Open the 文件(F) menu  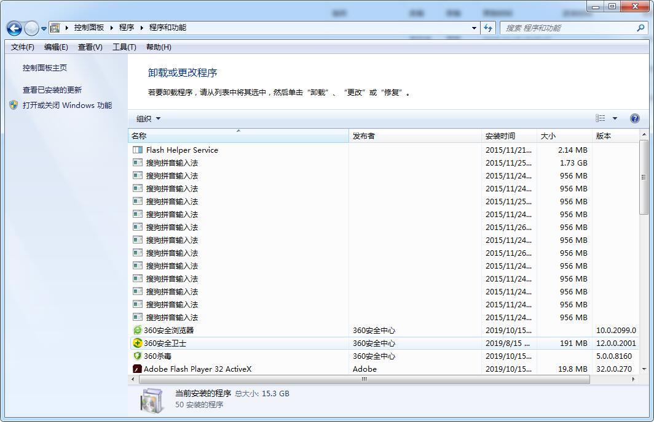(x=22, y=47)
